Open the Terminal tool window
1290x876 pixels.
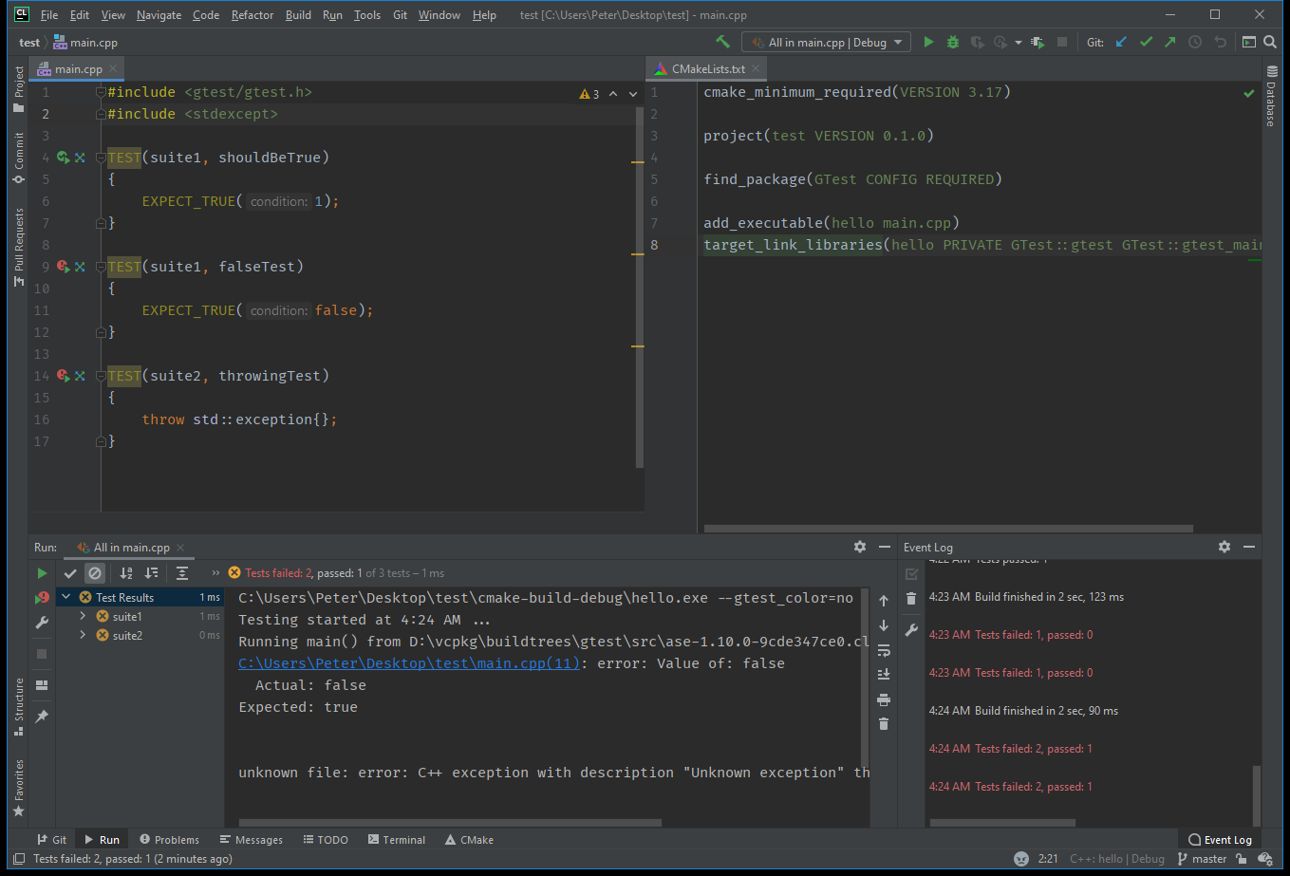click(397, 840)
